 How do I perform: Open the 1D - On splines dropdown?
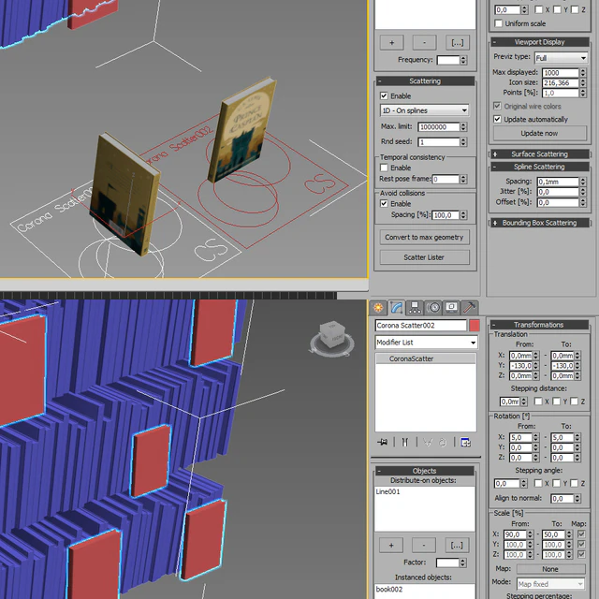coord(424,110)
